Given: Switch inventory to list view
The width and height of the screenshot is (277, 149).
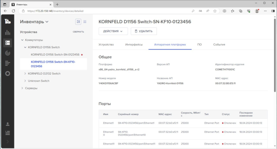Looking at the screenshot, I should pos(85,22).
